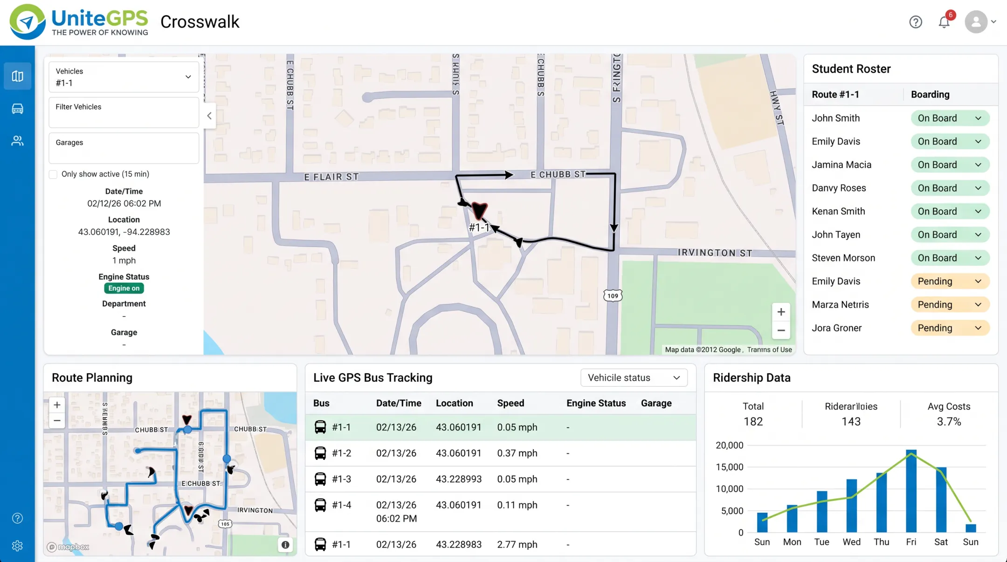Viewport: 1007px width, 562px height.
Task: Zoom in on Route Planning map
Action: pyautogui.click(x=57, y=404)
